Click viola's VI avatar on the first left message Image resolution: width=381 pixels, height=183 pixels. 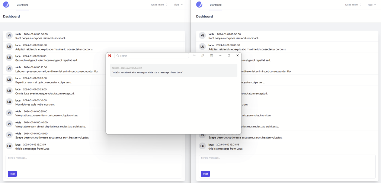point(9,36)
